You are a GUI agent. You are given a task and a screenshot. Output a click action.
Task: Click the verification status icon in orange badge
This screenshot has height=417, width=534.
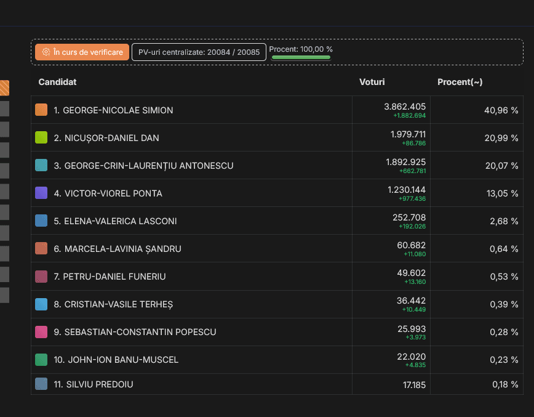46,52
